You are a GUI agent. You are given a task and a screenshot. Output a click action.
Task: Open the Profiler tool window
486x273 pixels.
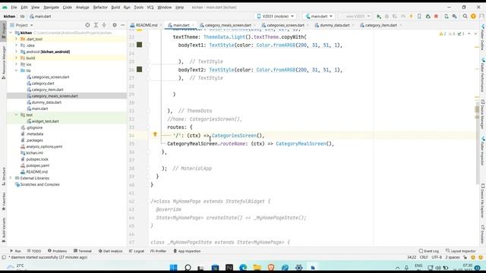[159, 251]
